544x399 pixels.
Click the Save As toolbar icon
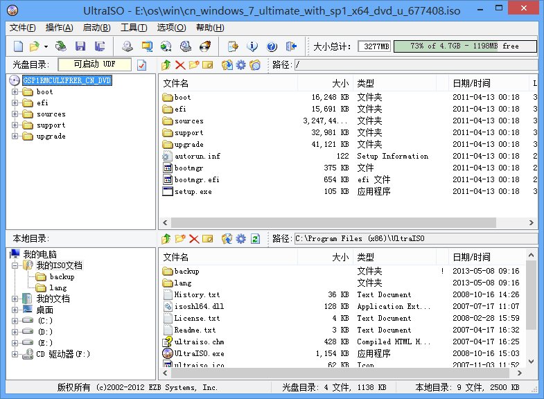100,46
